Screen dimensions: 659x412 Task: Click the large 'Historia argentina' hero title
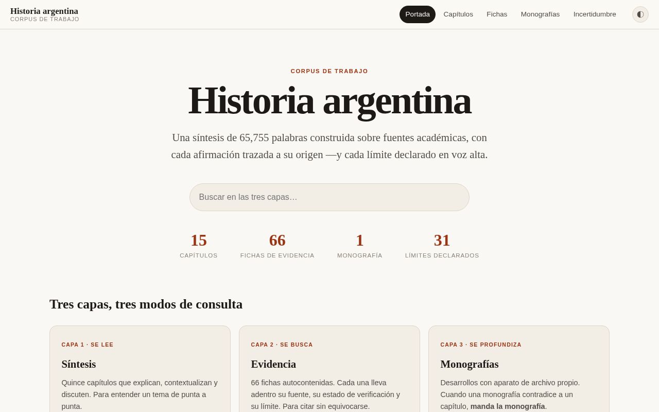tap(329, 100)
